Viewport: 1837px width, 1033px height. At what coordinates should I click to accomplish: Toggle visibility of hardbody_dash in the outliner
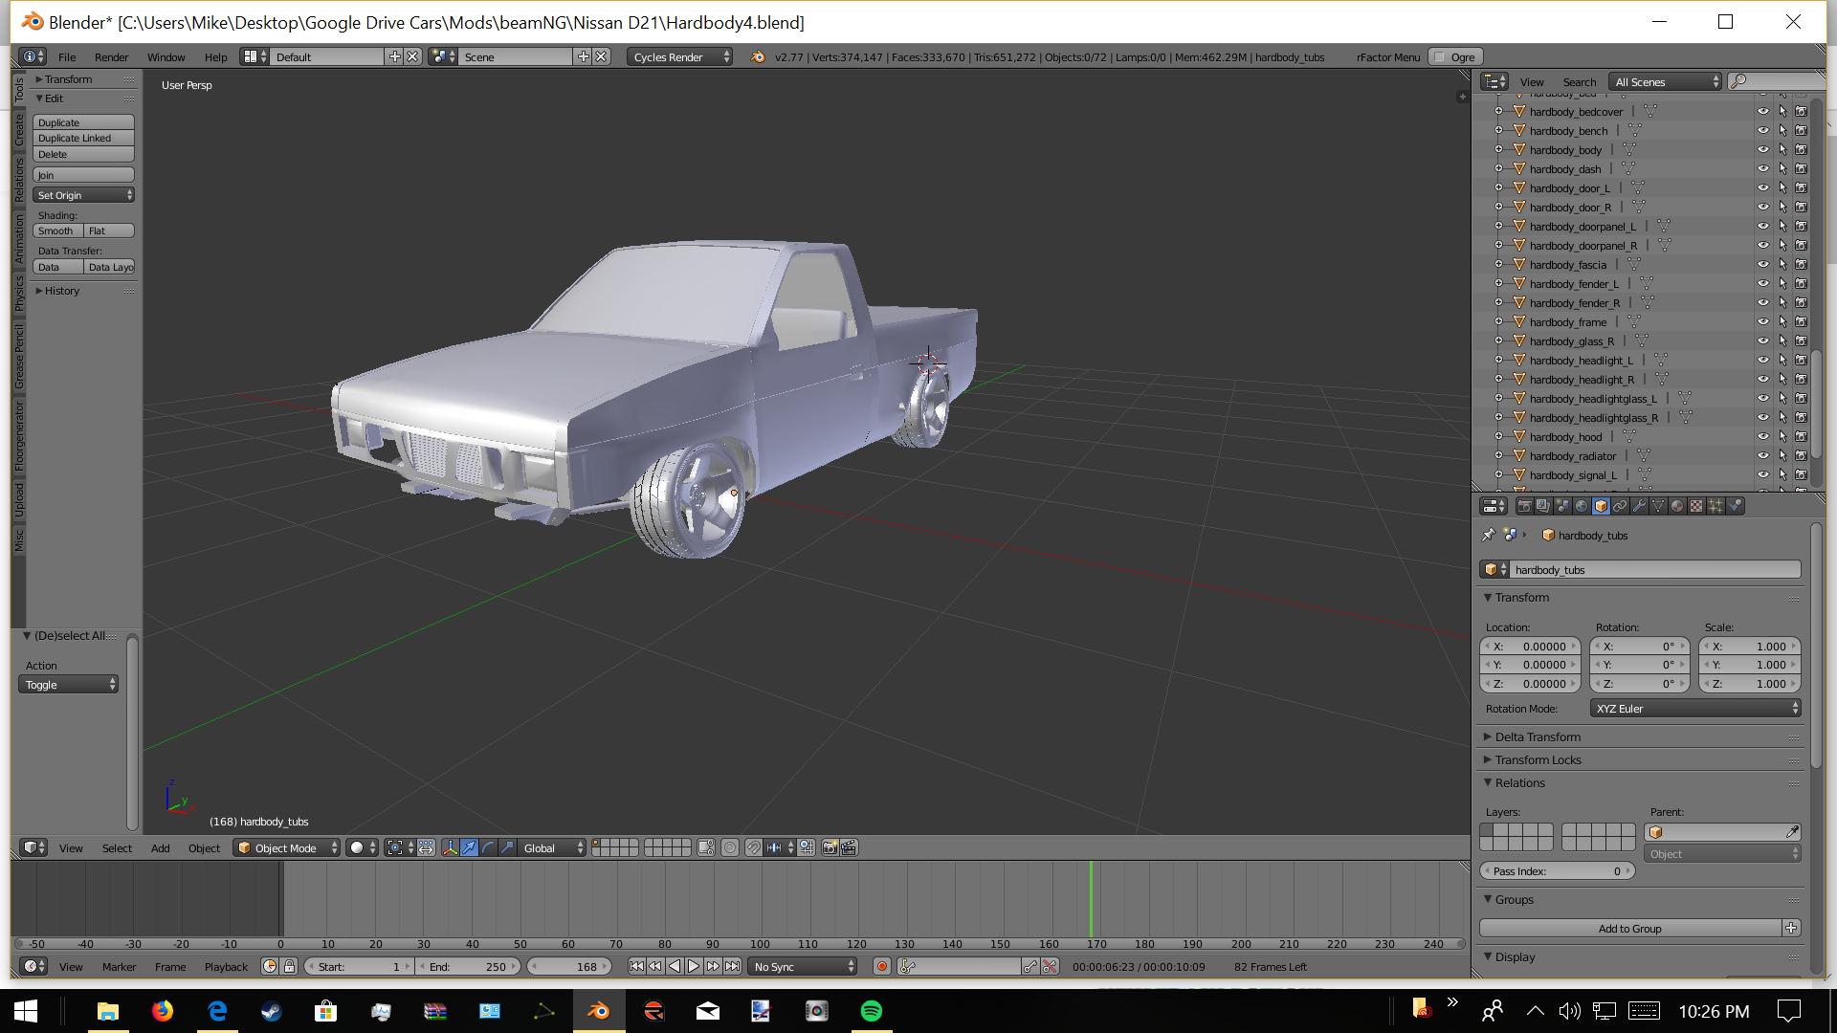pos(1762,169)
